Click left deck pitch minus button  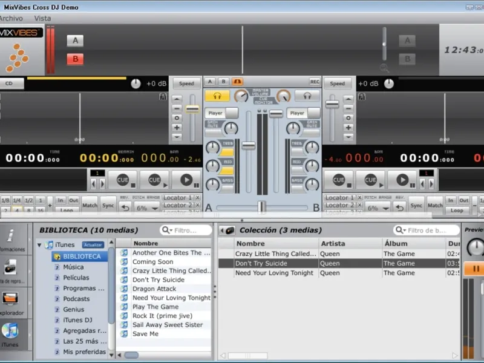(x=177, y=108)
